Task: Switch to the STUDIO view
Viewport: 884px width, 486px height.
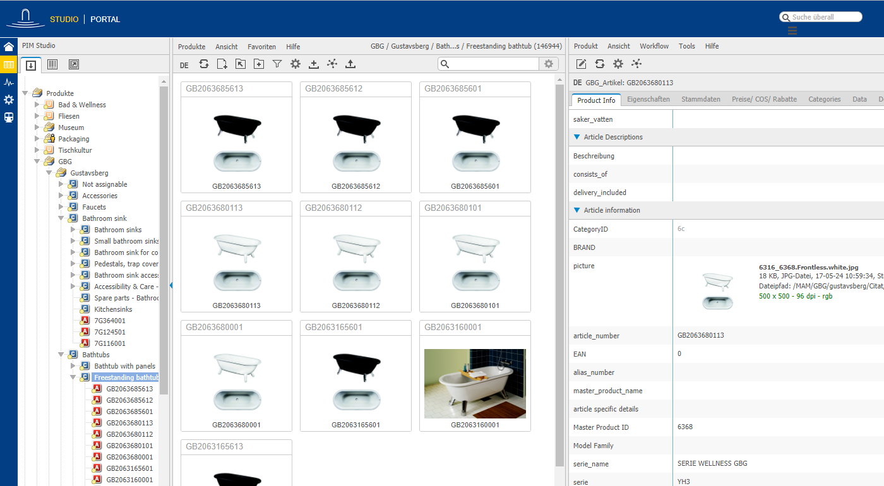Action: pos(64,19)
